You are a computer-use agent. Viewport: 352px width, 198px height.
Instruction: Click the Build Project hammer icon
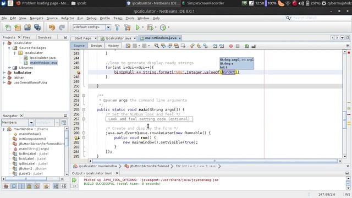[x=117, y=28]
